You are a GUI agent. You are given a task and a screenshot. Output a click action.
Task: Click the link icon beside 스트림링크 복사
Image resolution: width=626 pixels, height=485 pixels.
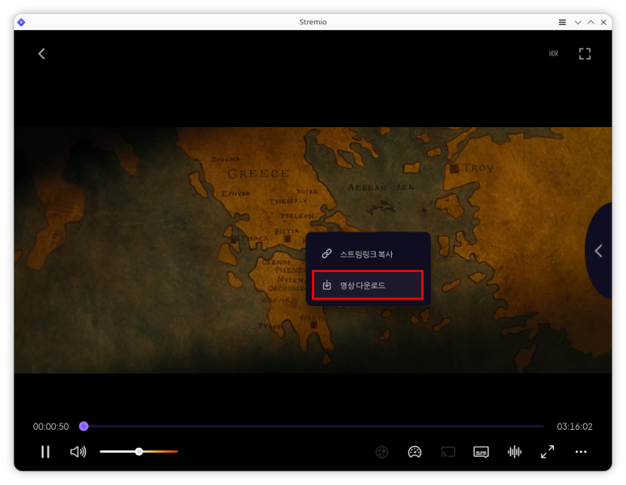(x=326, y=254)
